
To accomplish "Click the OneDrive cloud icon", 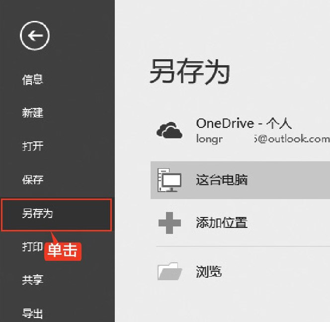I will (x=169, y=130).
